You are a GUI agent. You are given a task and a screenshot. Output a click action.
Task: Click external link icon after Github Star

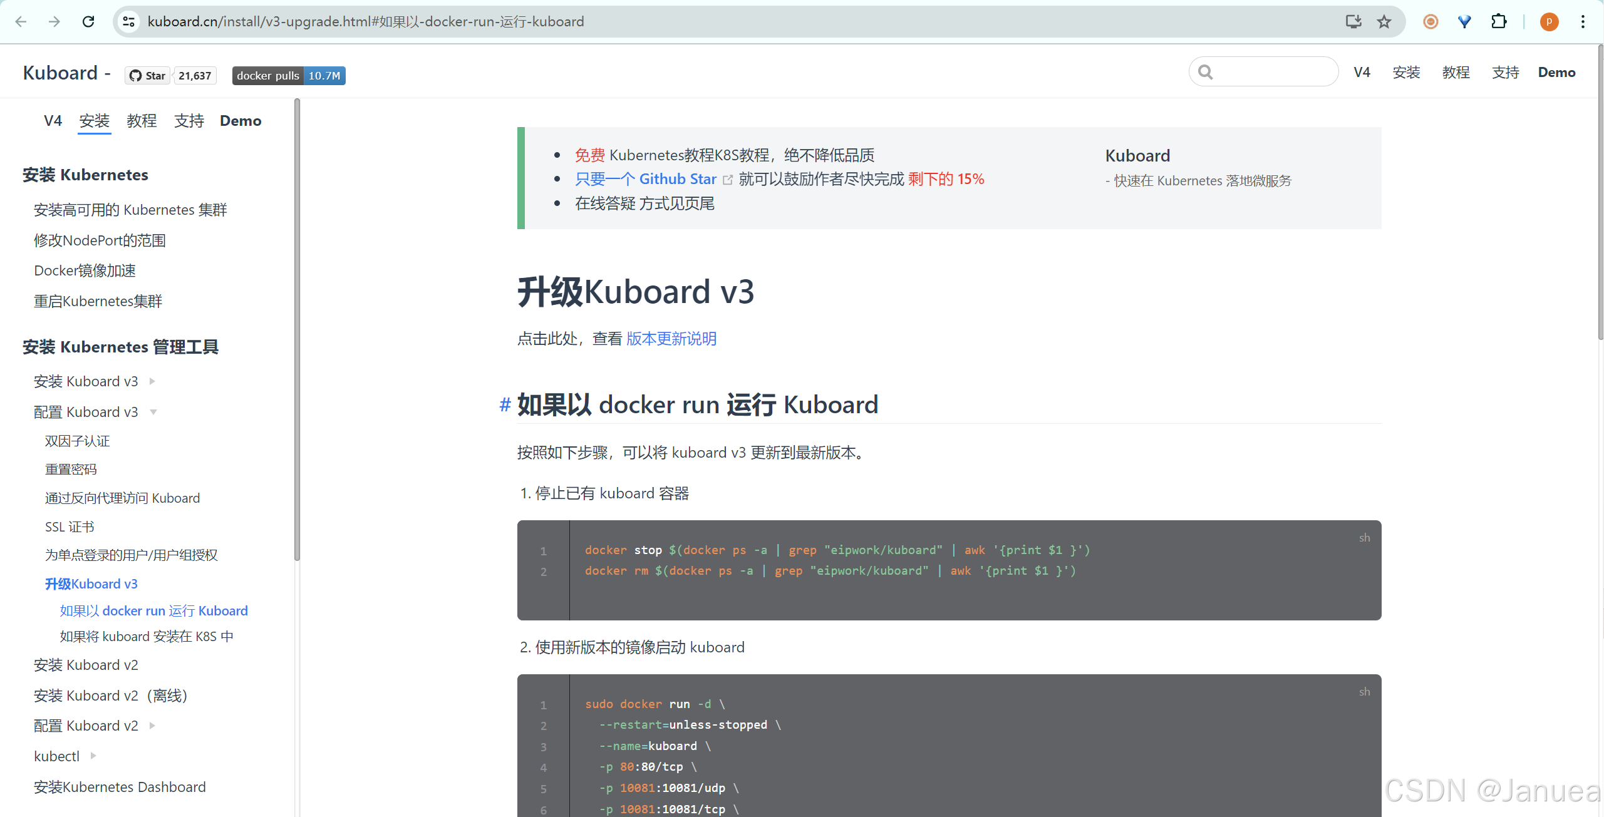[728, 180]
